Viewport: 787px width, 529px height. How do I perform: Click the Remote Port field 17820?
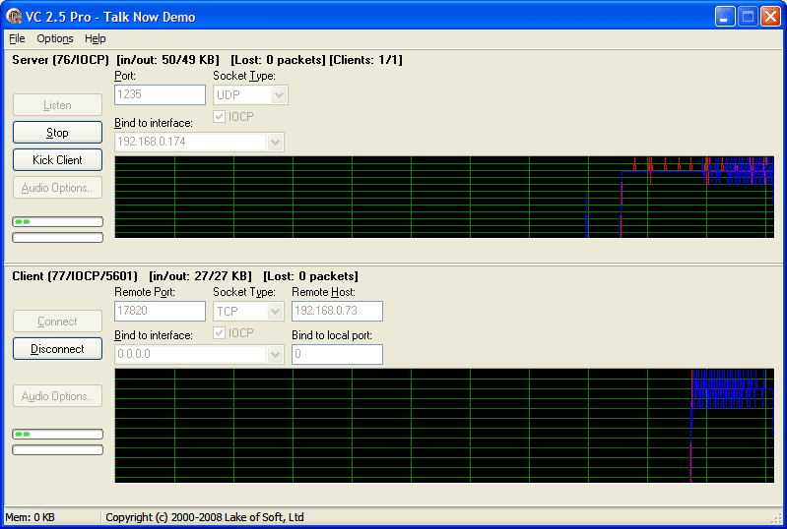click(160, 311)
